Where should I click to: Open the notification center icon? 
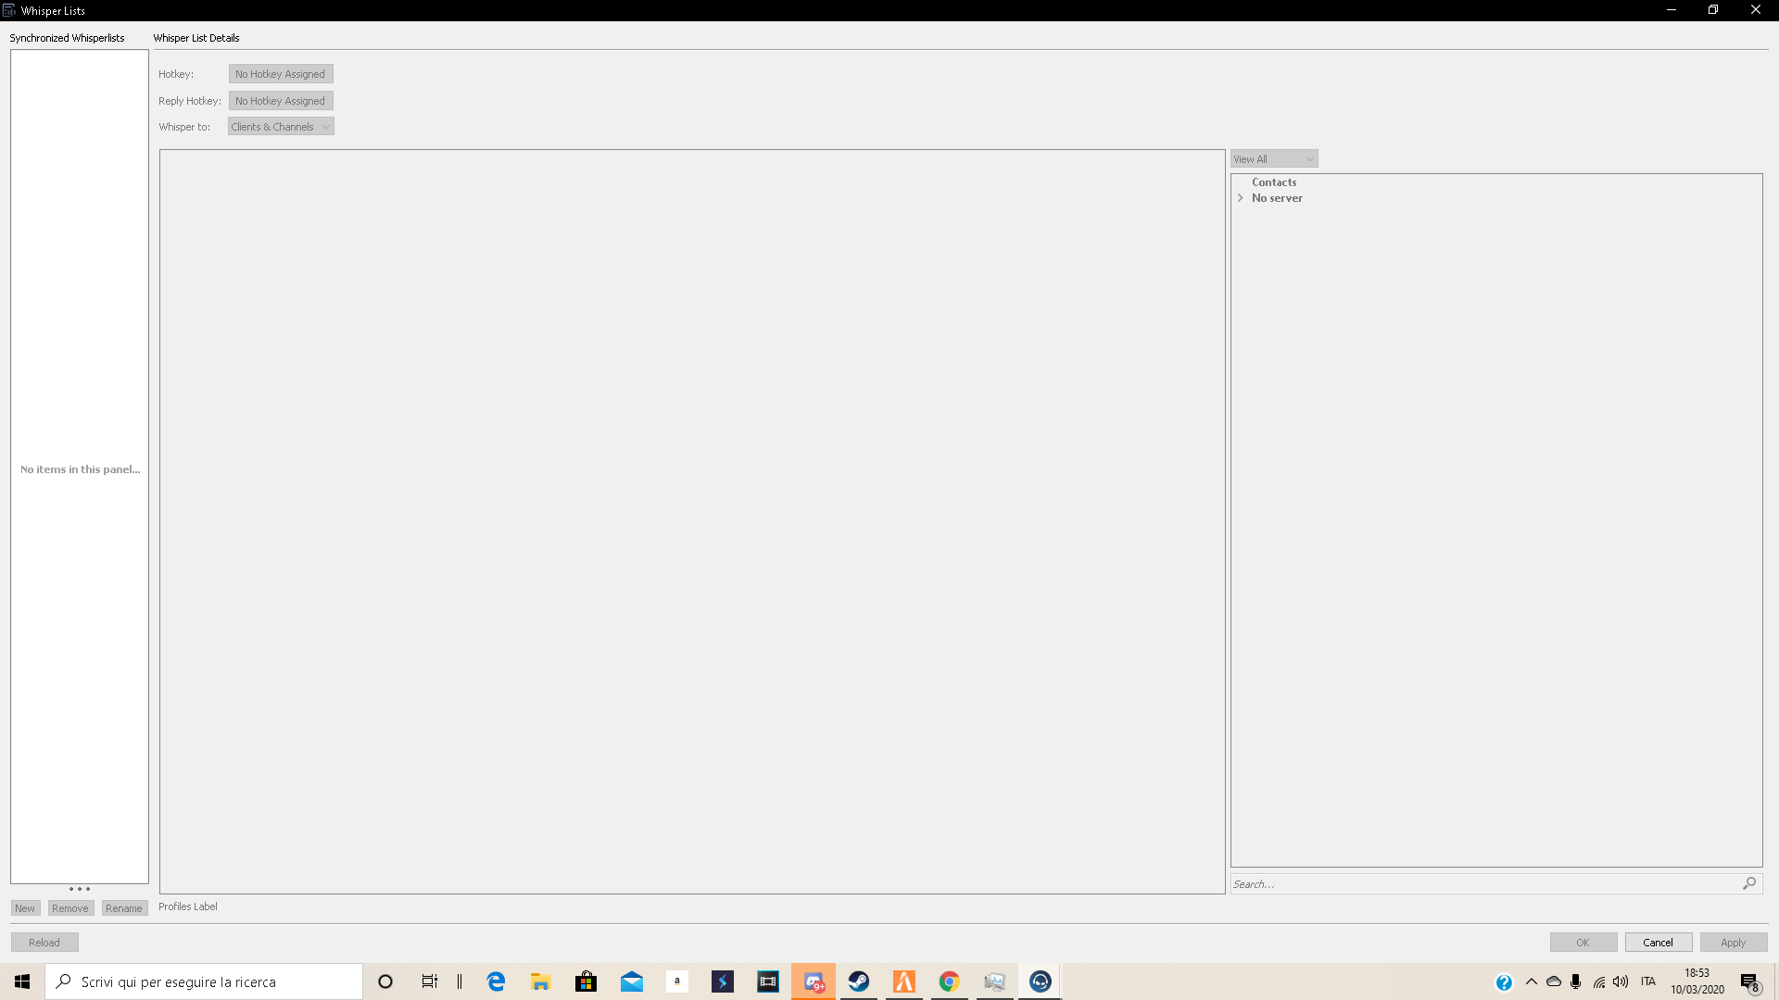pyautogui.click(x=1749, y=982)
